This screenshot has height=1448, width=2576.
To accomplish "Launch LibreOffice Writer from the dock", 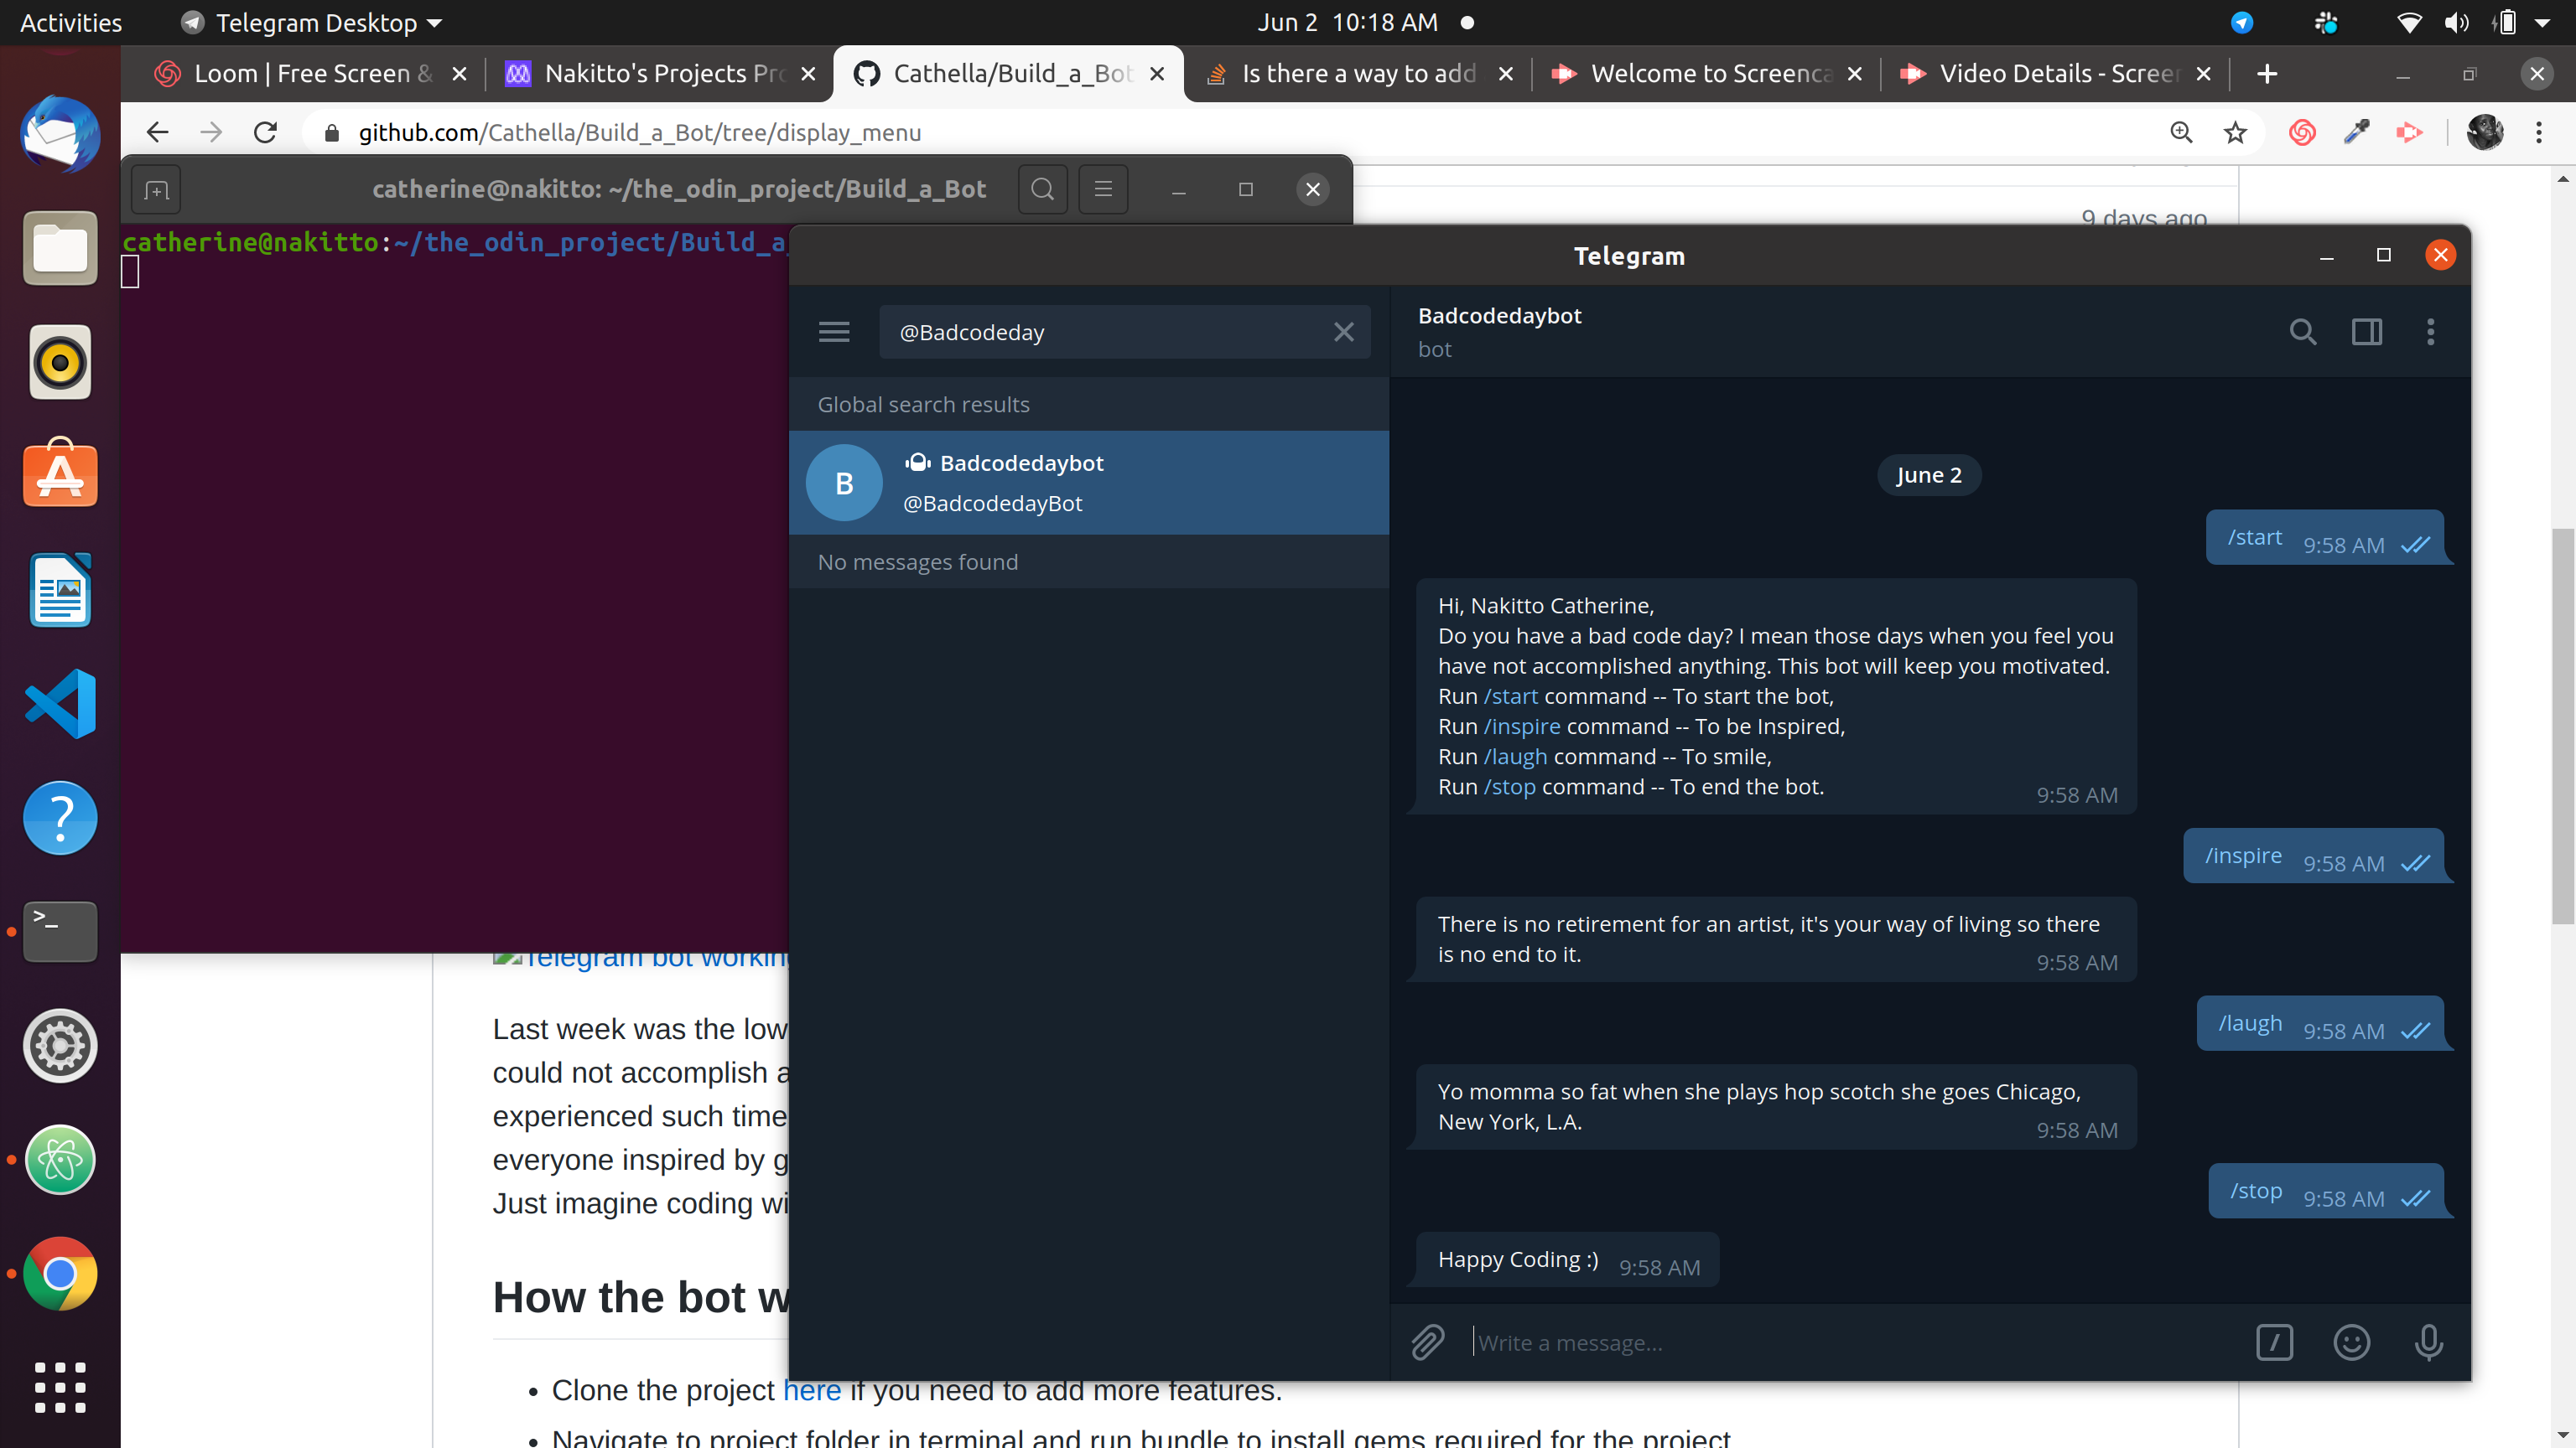I will (x=60, y=590).
